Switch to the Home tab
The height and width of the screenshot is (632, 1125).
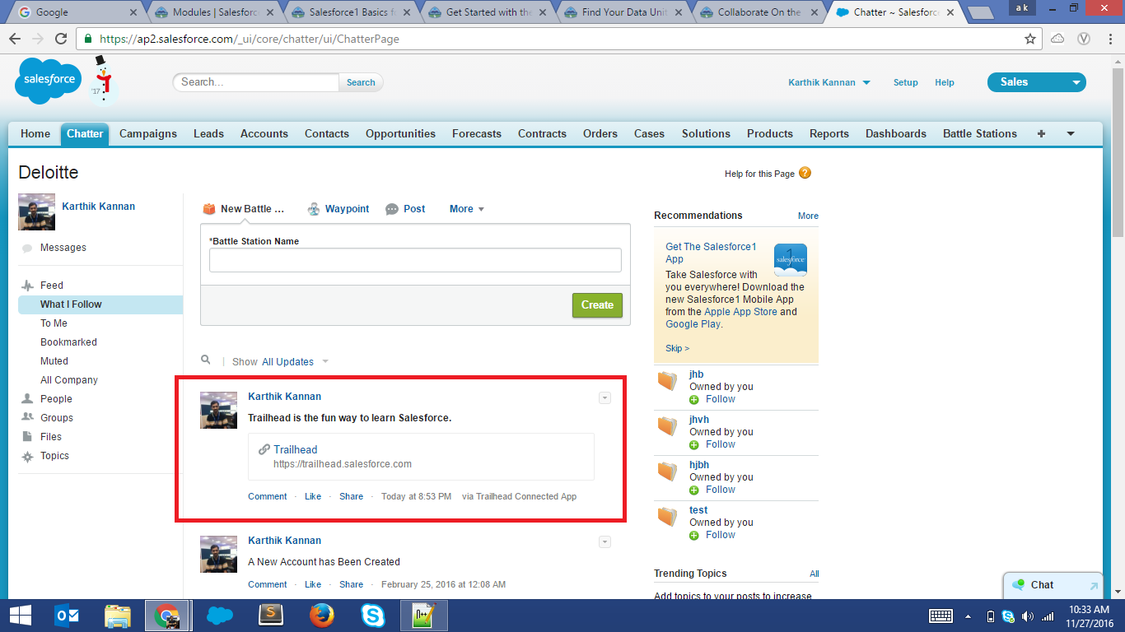(35, 133)
